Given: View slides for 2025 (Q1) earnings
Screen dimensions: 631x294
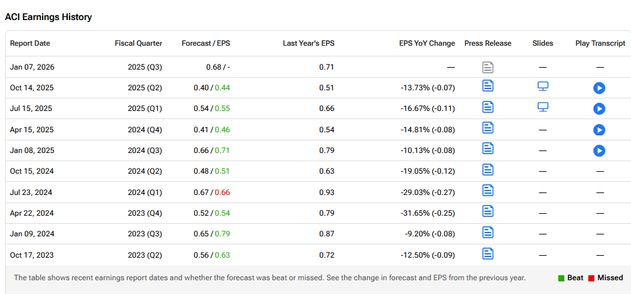Looking at the screenshot, I should (543, 107).
